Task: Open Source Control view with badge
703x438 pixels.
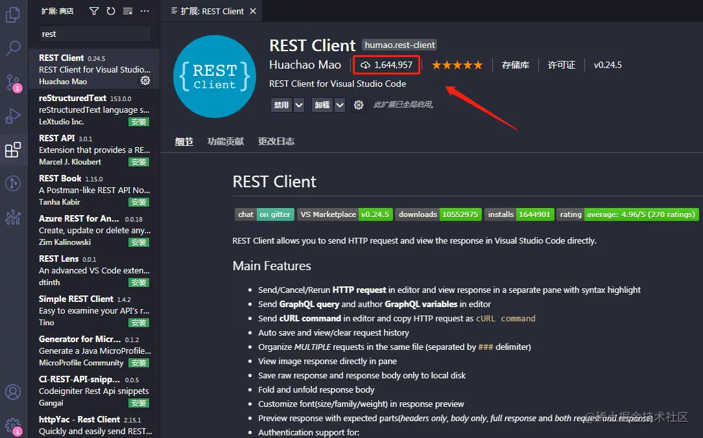Action: tap(13, 82)
